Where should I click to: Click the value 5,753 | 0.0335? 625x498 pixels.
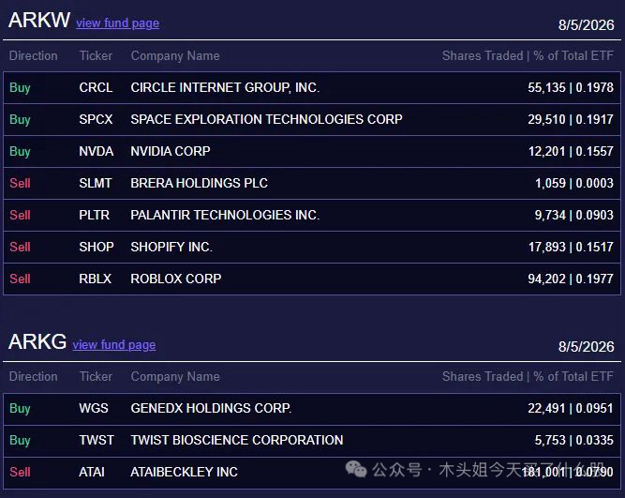574,440
